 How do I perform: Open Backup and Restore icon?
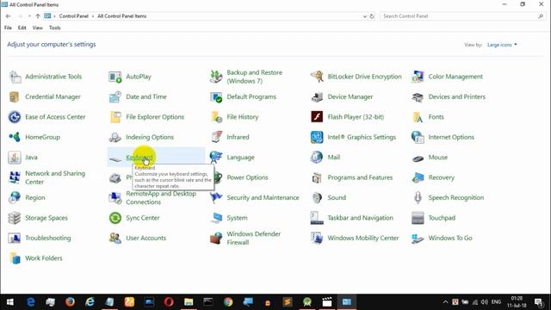click(x=216, y=77)
